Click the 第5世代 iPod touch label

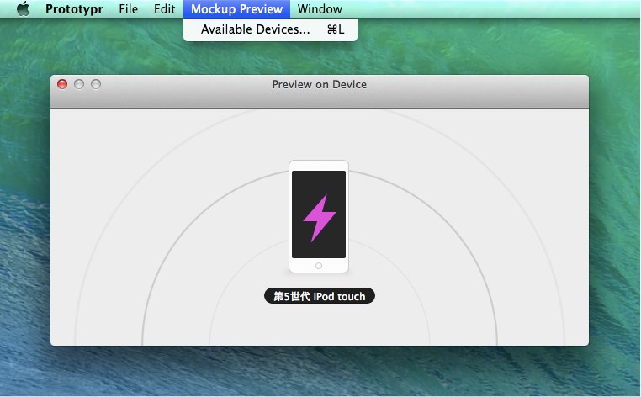pyautogui.click(x=320, y=296)
